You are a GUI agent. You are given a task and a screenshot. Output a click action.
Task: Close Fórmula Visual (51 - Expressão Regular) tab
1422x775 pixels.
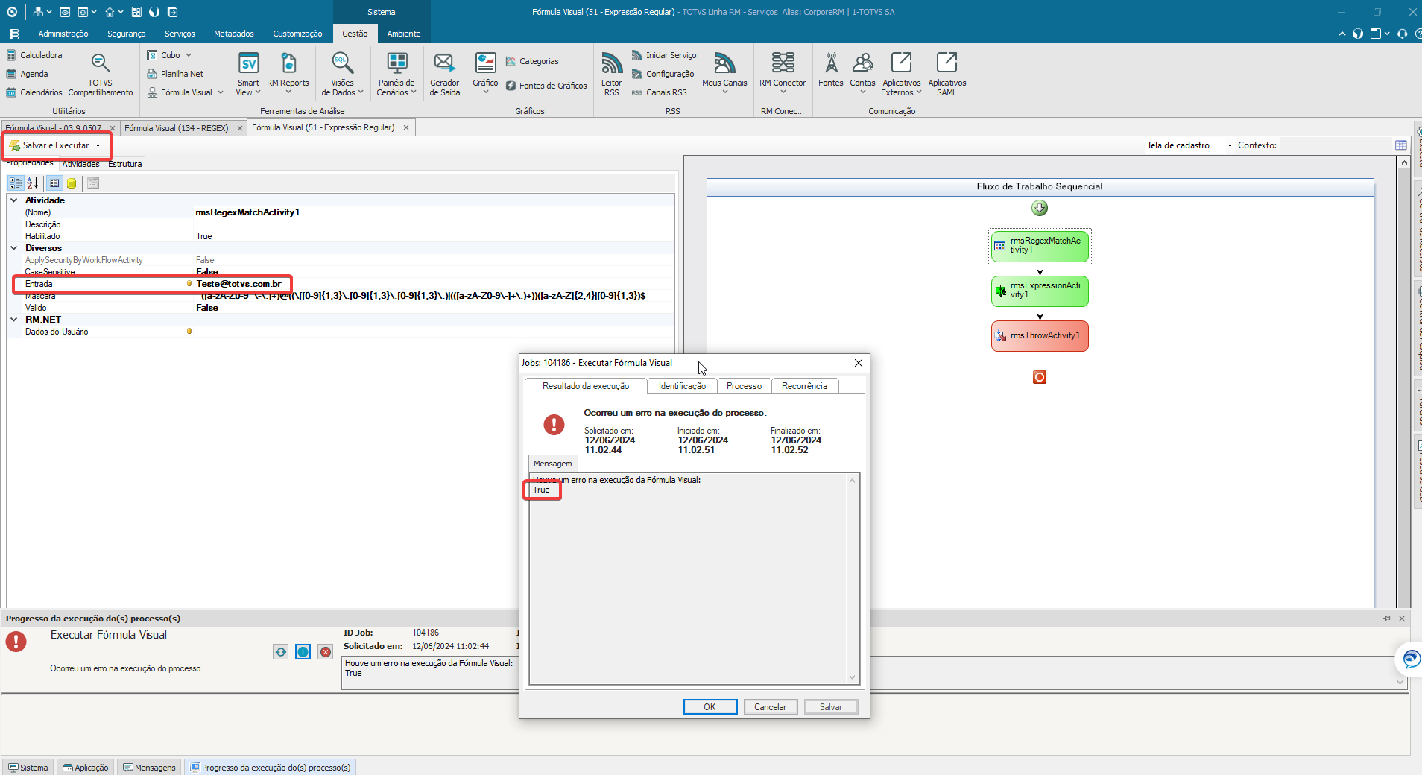click(x=406, y=127)
